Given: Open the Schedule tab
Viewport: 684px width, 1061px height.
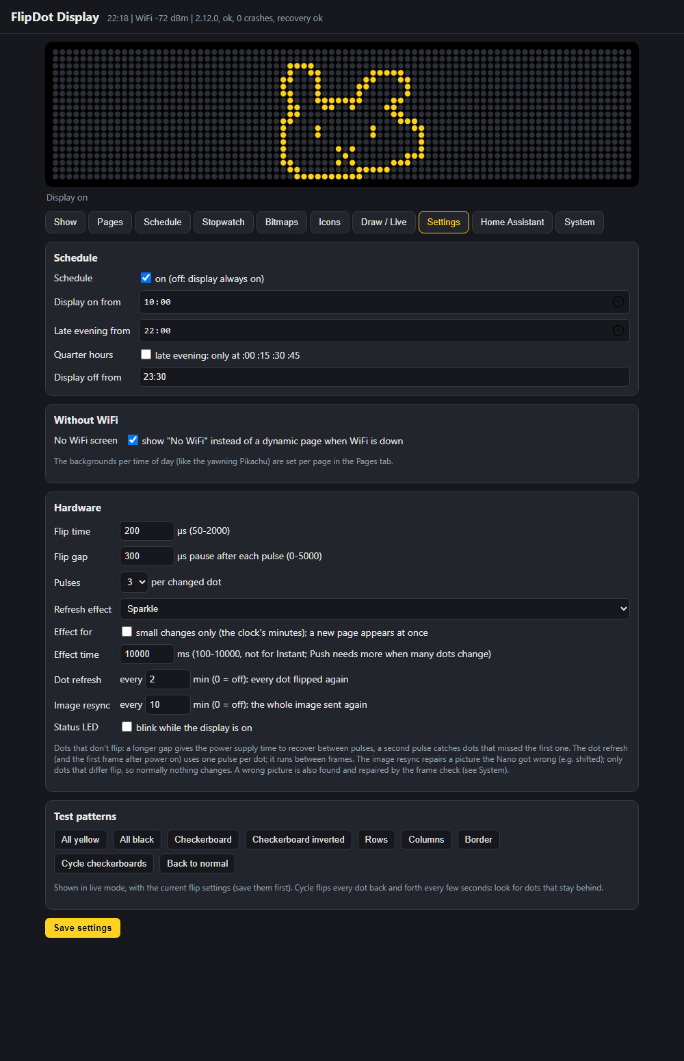Looking at the screenshot, I should 163,222.
